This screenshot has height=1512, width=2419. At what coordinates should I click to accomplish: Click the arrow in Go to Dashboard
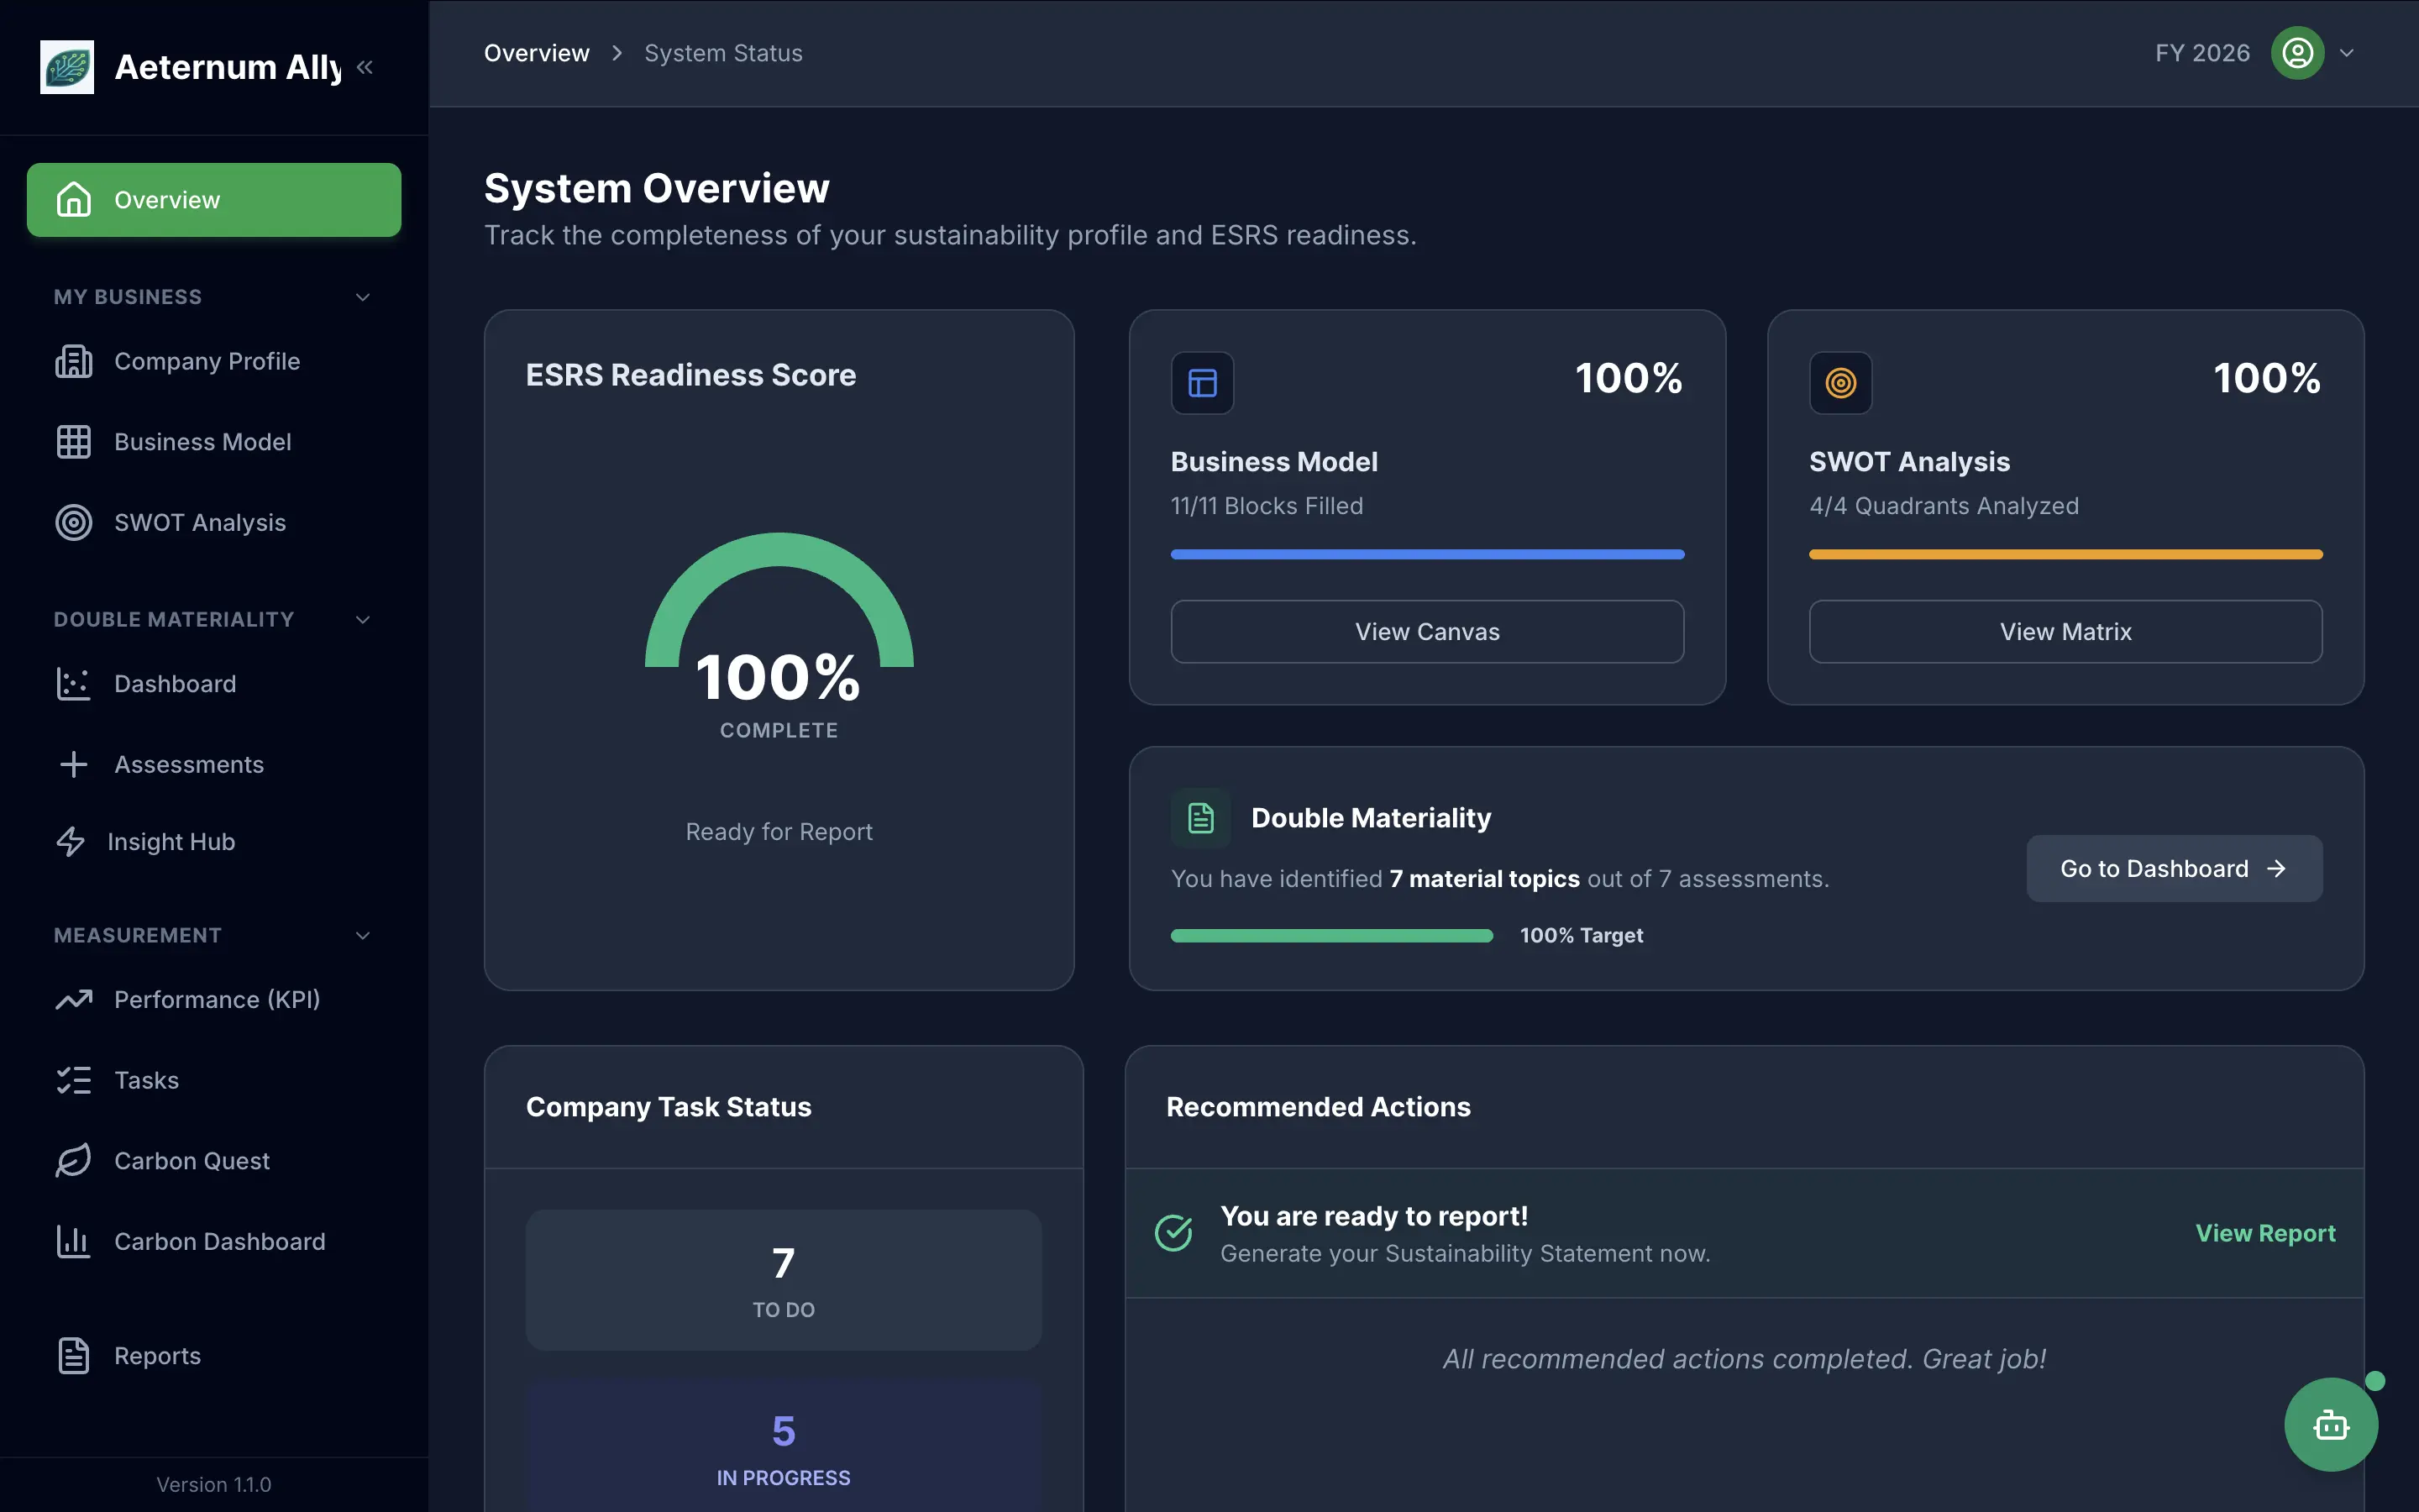[x=2276, y=869]
